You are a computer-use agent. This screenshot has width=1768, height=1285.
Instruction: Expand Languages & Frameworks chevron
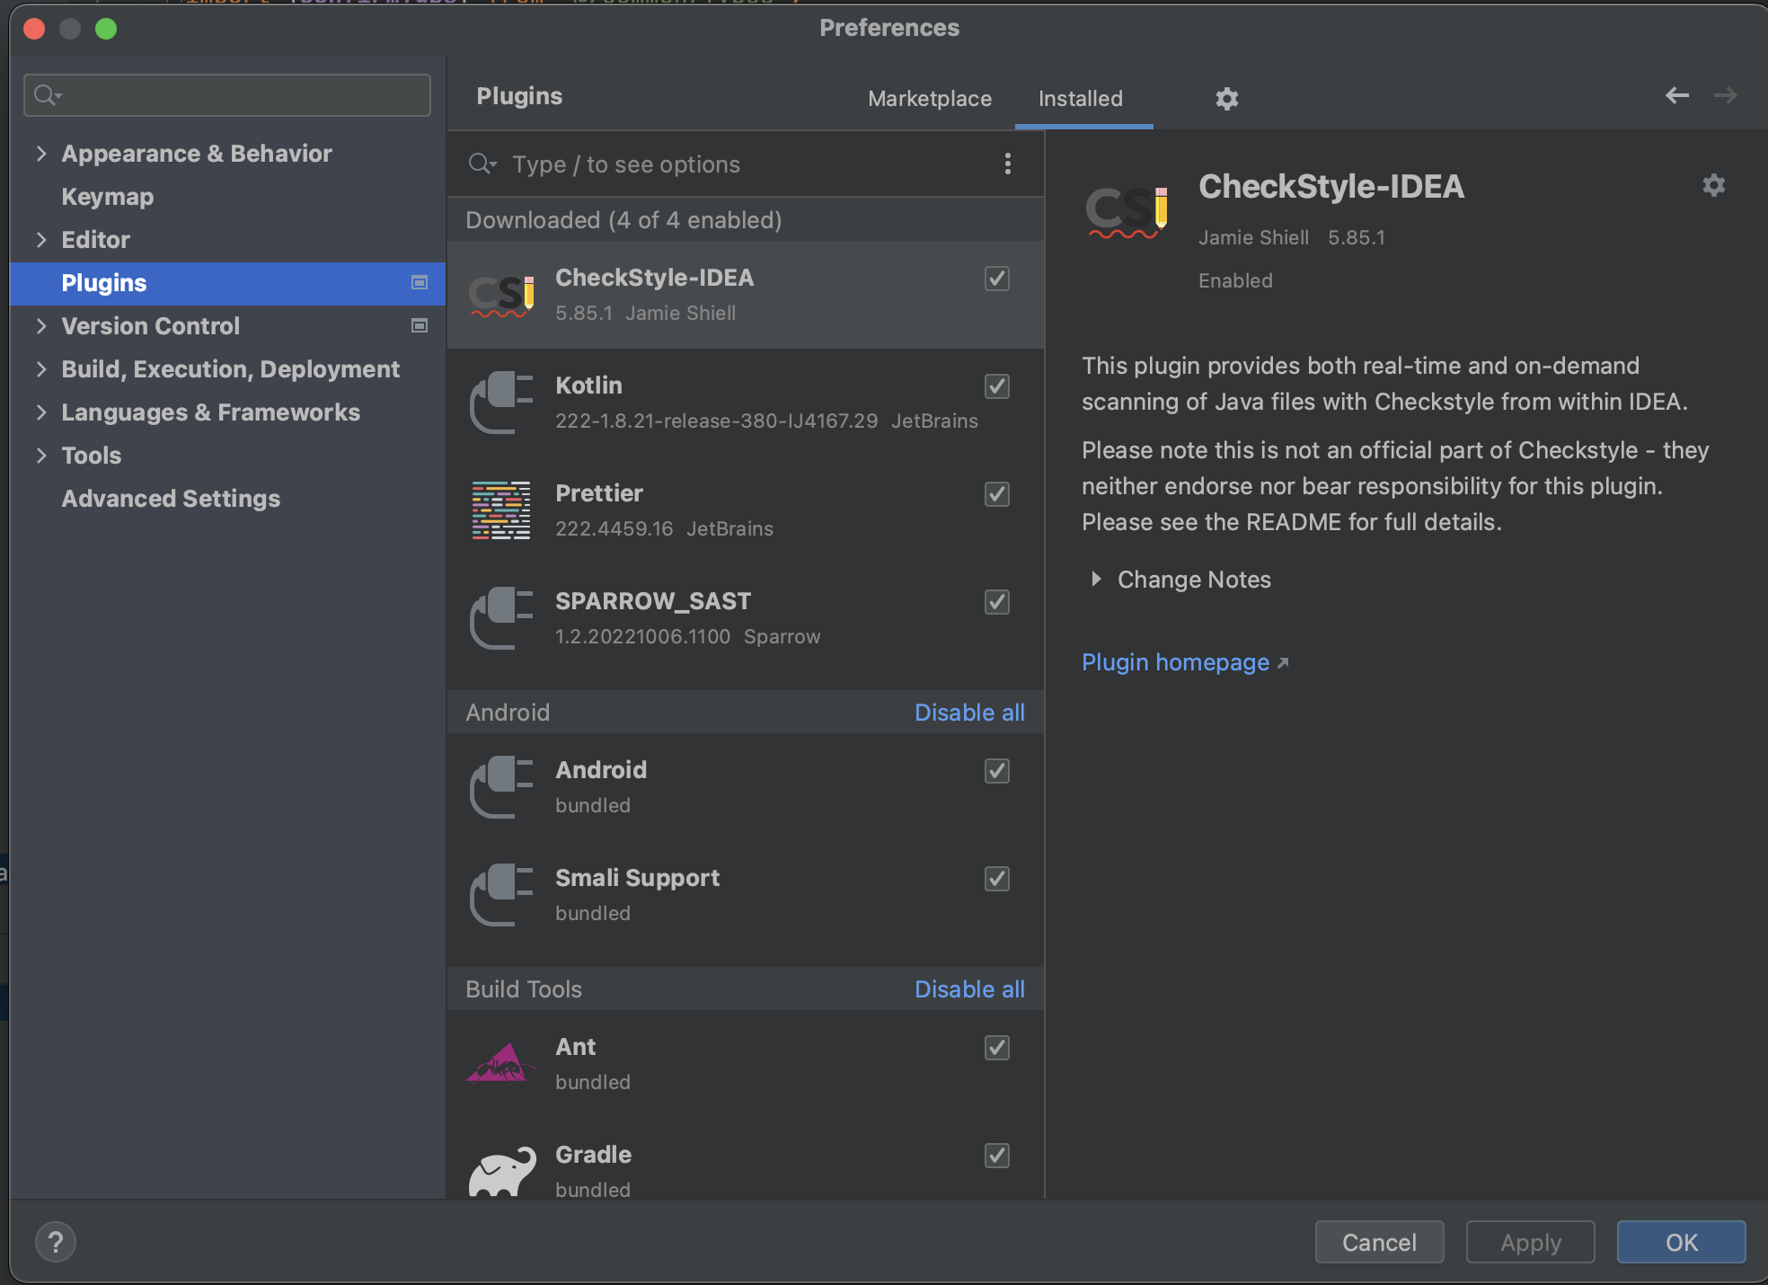(40, 412)
